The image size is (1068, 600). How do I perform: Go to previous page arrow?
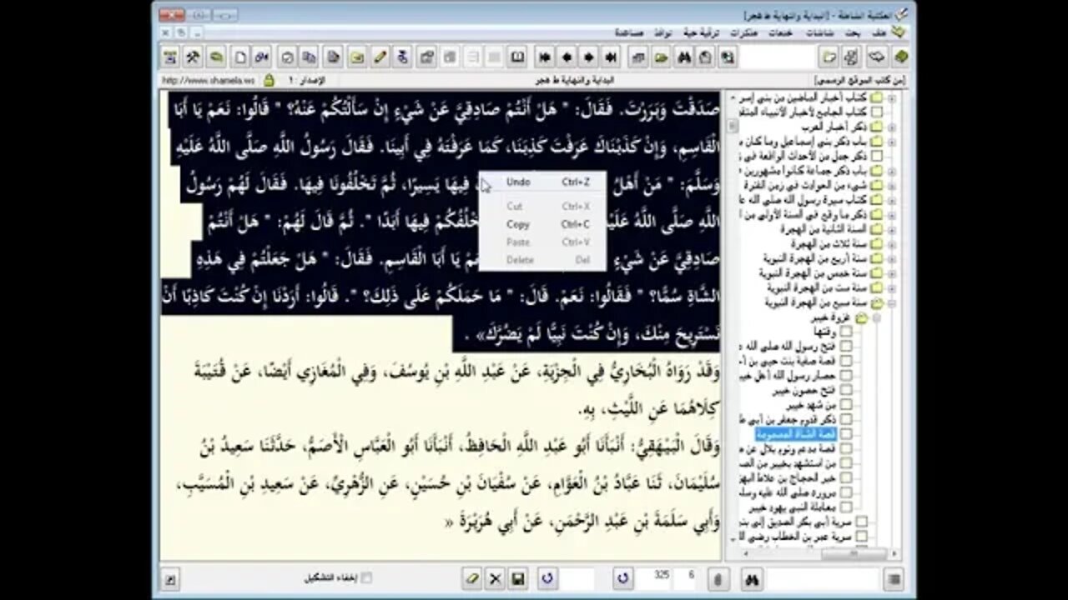point(567,57)
